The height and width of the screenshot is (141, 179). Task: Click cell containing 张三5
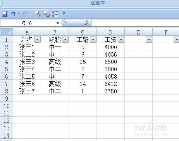pos(27,76)
